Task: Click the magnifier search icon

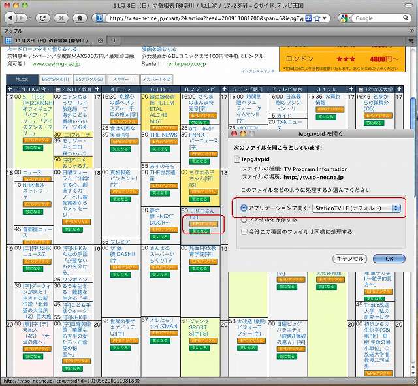Action: [406, 18]
